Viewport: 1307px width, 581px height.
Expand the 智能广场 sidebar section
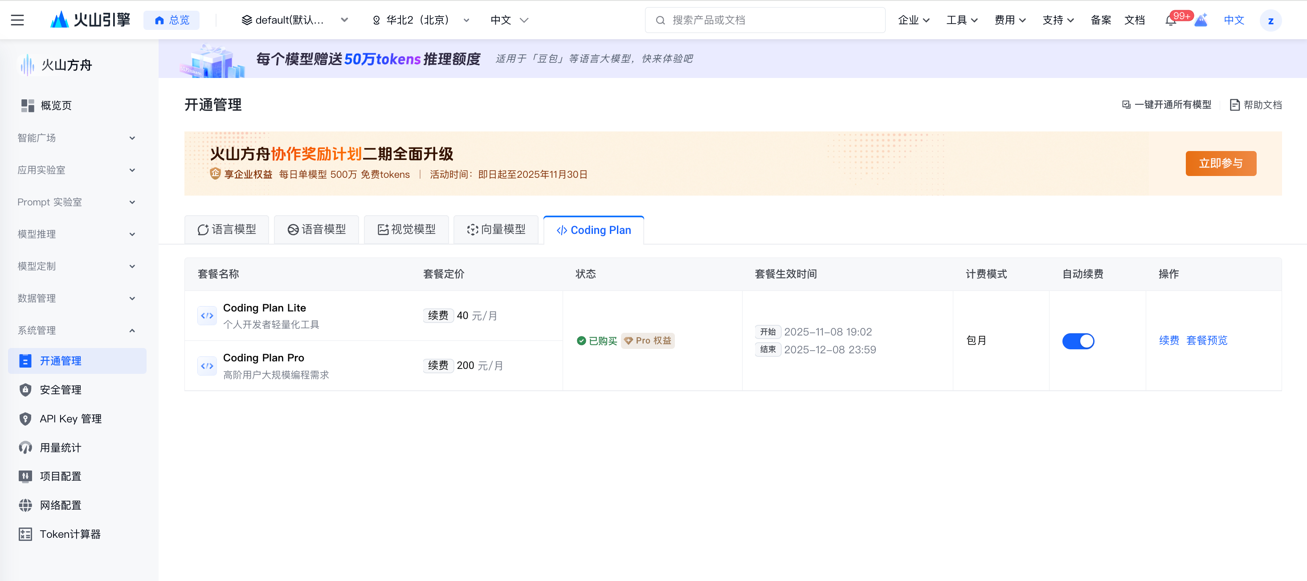pos(76,138)
